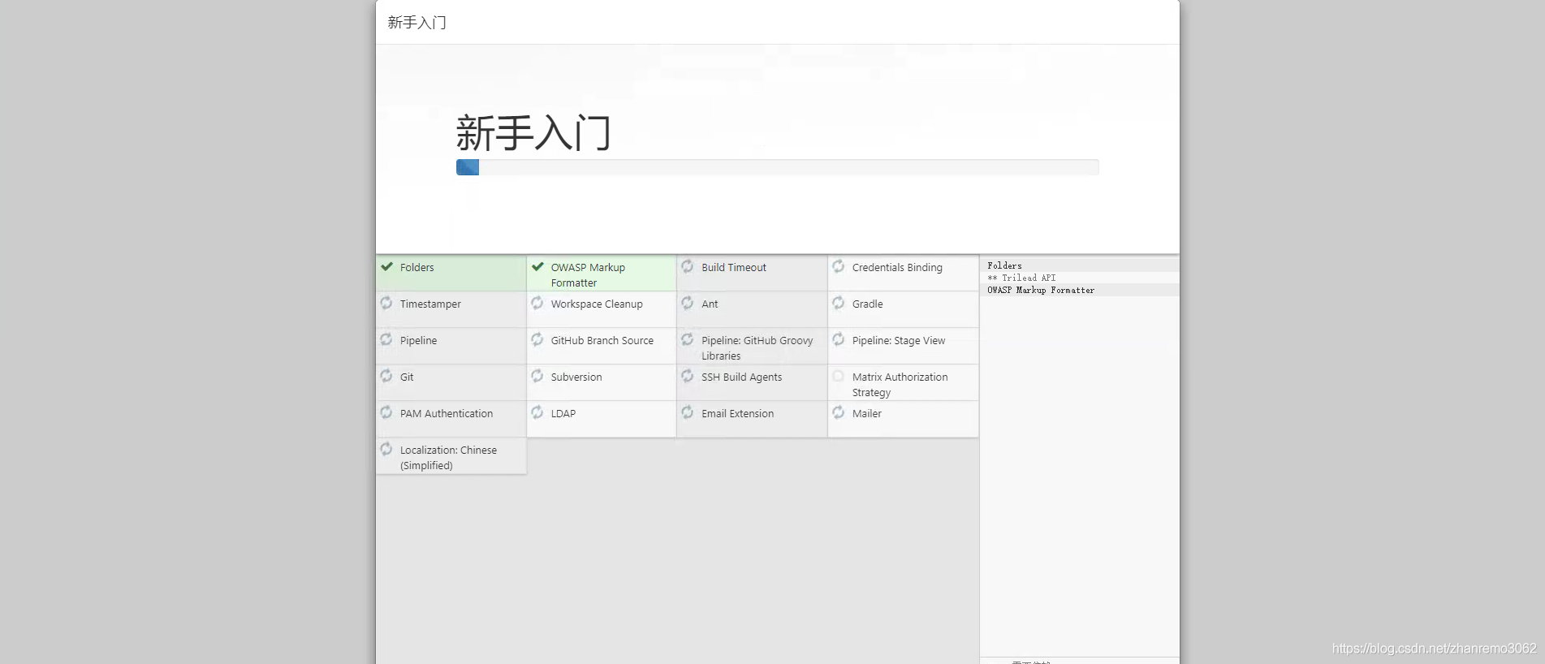
Task: Click the spinner icon next to SSH Build Agents
Action: [x=688, y=376]
